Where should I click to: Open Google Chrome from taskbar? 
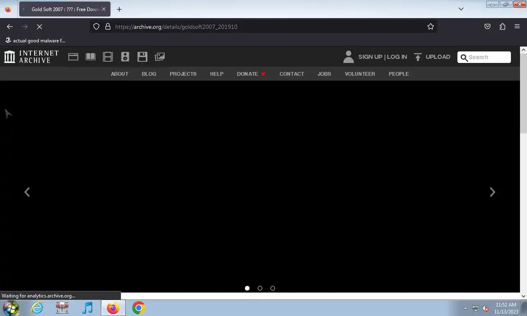(138, 308)
